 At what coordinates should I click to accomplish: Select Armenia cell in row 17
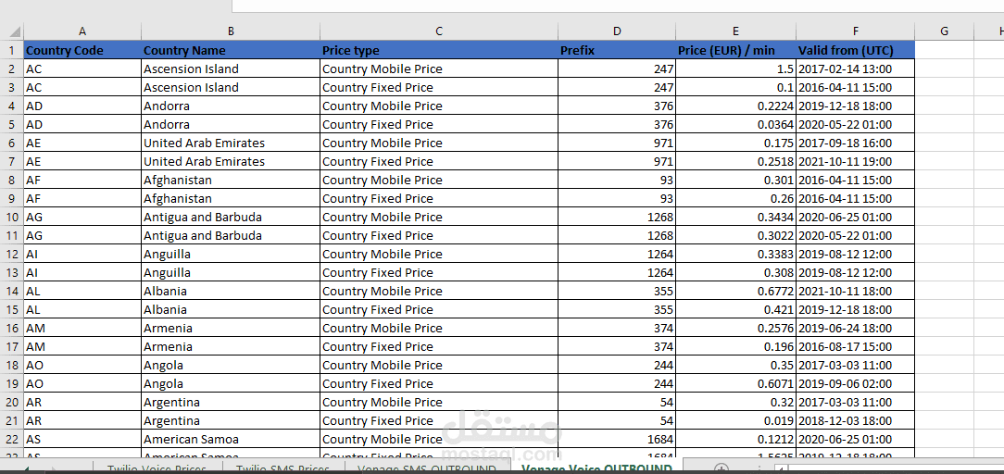tap(231, 346)
